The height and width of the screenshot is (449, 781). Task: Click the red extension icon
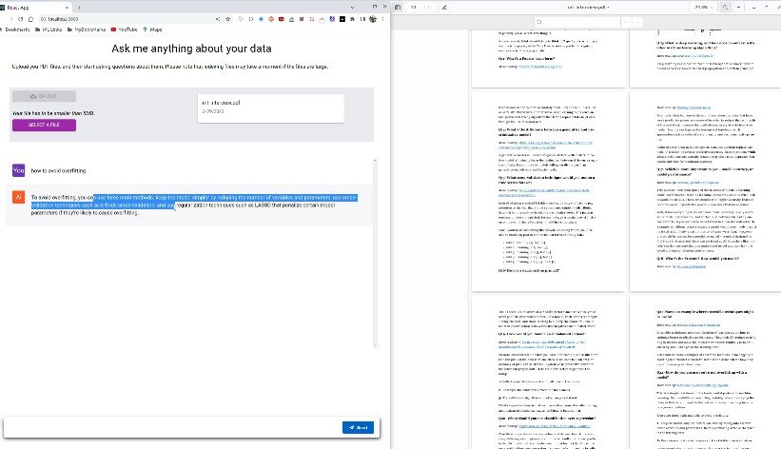(x=282, y=19)
